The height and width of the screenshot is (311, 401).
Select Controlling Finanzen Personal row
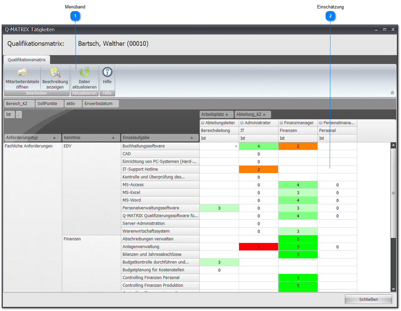(160, 277)
